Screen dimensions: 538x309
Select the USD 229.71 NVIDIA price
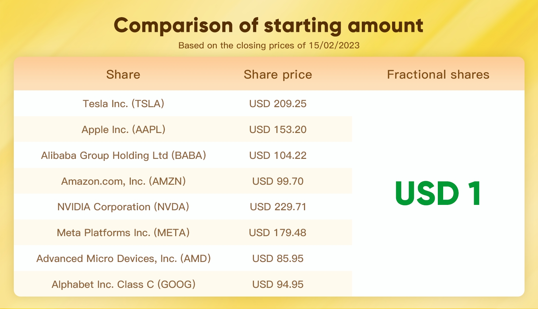point(278,207)
